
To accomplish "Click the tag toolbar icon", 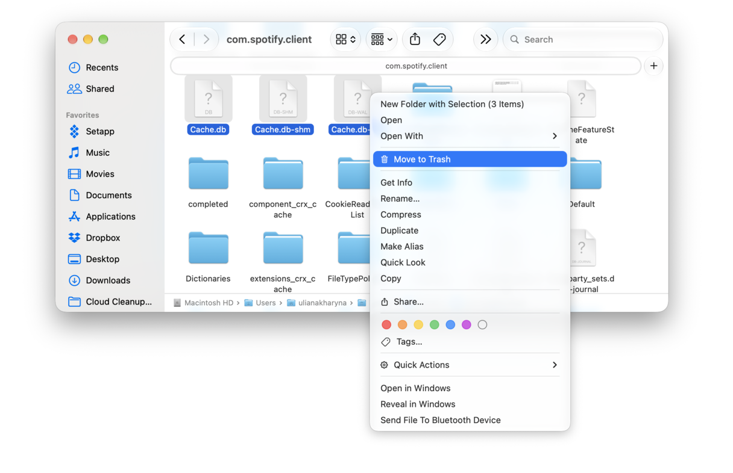I will click(439, 39).
